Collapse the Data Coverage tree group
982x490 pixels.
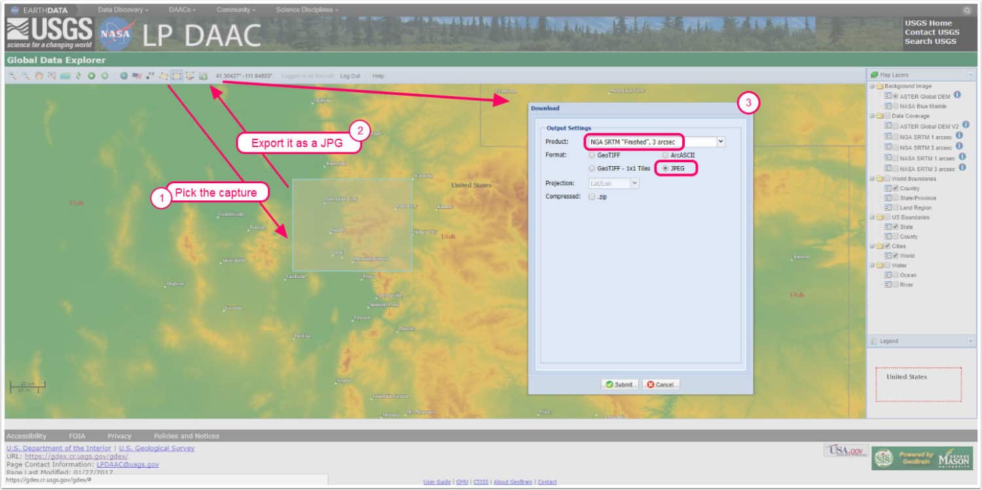pos(872,116)
